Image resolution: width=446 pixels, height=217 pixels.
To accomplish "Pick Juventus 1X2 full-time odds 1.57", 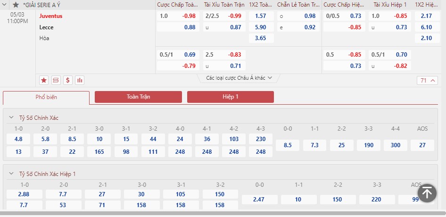I will coord(261,16).
